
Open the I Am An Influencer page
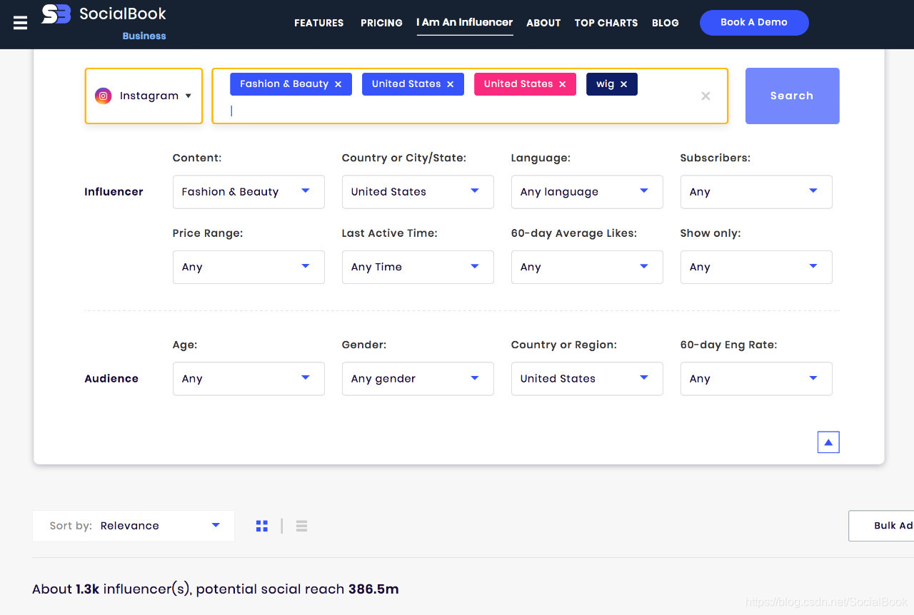(x=465, y=22)
